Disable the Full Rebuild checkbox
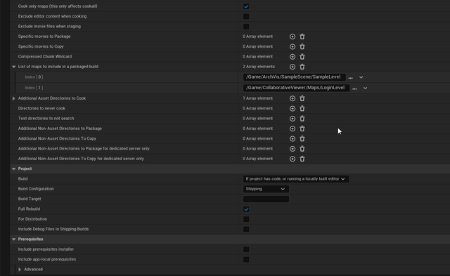Image resolution: width=450 pixels, height=276 pixels. pyautogui.click(x=246, y=209)
